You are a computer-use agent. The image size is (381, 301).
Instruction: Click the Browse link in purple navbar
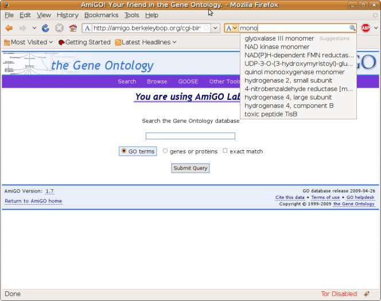click(157, 81)
